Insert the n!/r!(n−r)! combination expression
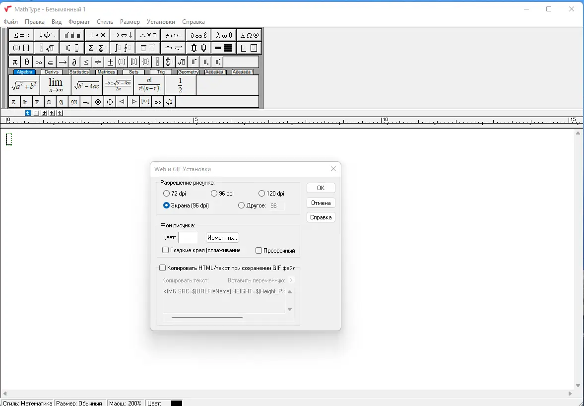Viewport: 584px width, 406px height. (x=149, y=85)
